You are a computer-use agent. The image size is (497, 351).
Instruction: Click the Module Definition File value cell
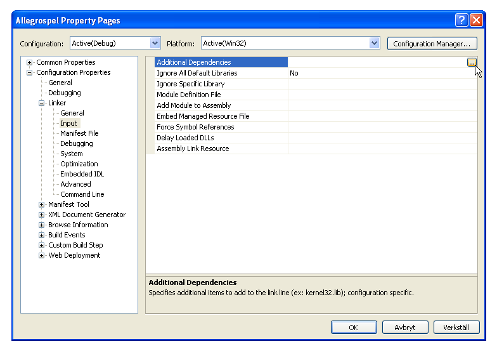point(383,95)
